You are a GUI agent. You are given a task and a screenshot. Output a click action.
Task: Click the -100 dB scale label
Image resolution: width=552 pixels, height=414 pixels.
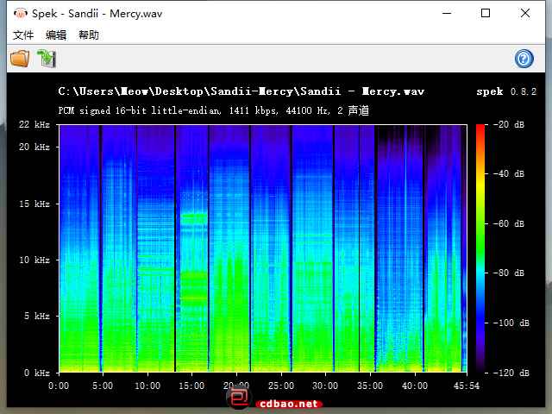tap(511, 323)
